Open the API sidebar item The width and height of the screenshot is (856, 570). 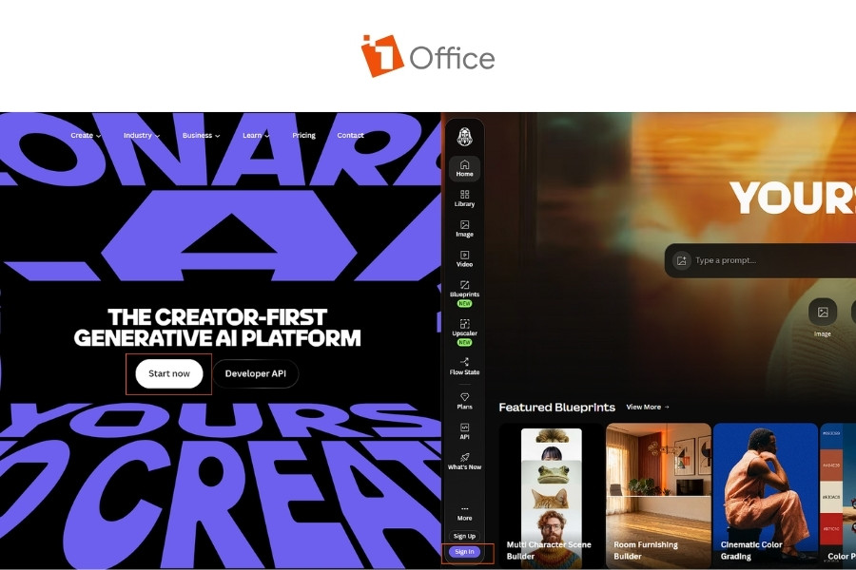(464, 431)
